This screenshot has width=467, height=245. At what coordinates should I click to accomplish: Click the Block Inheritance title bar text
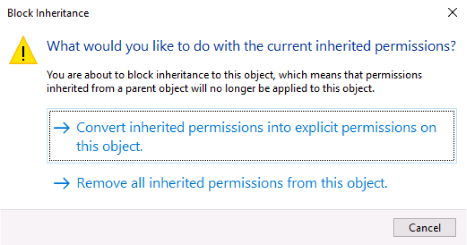tap(48, 13)
